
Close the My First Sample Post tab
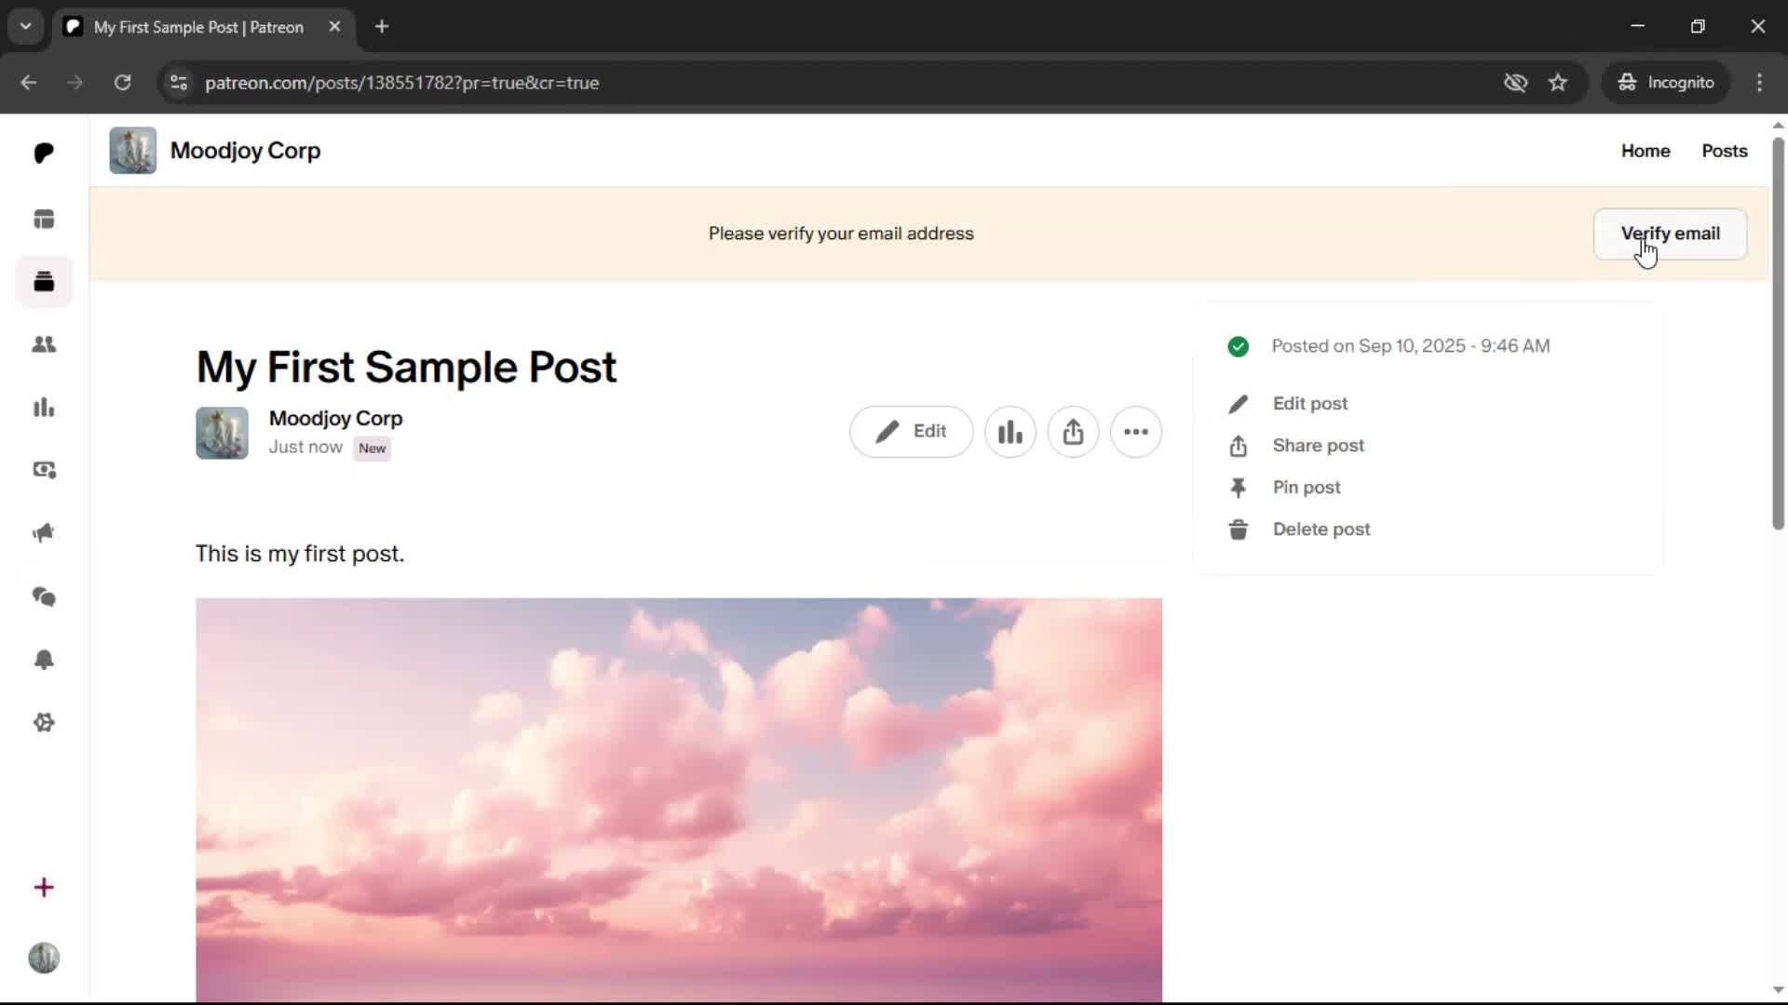point(334,27)
